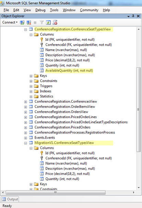Click the Connect Object Explorer icon
The image size is (142, 208).
(x=22, y=23)
